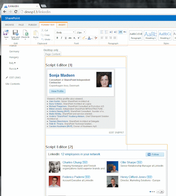Viewport: 176px width, 196px height.
Task: Align text left
Action: (x=102, y=38)
